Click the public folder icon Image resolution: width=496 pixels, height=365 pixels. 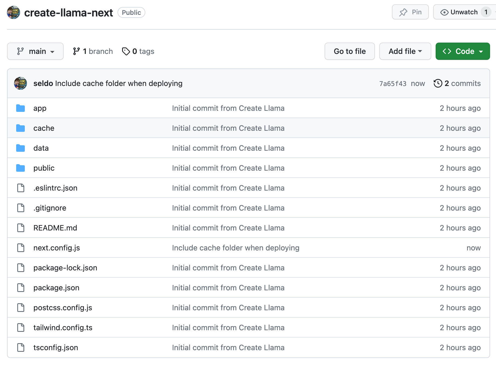pos(20,168)
